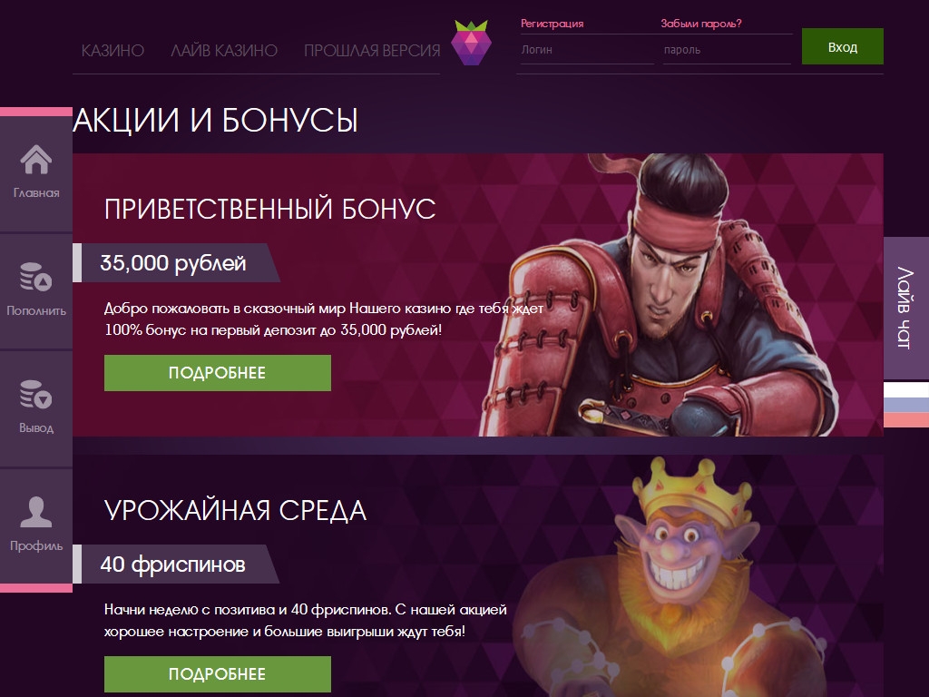This screenshot has width=929, height=697.
Task: Focus the пароль input field
Action: click(x=727, y=50)
